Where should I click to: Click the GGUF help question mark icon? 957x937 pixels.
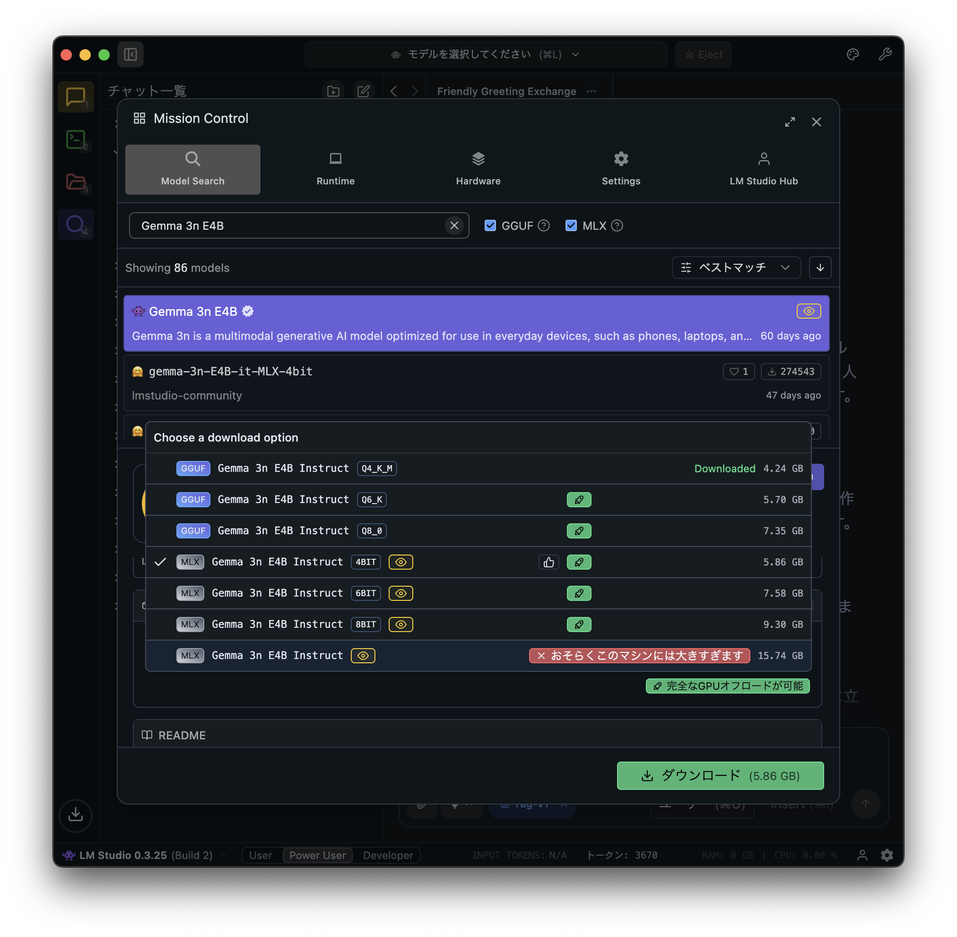pyautogui.click(x=543, y=226)
